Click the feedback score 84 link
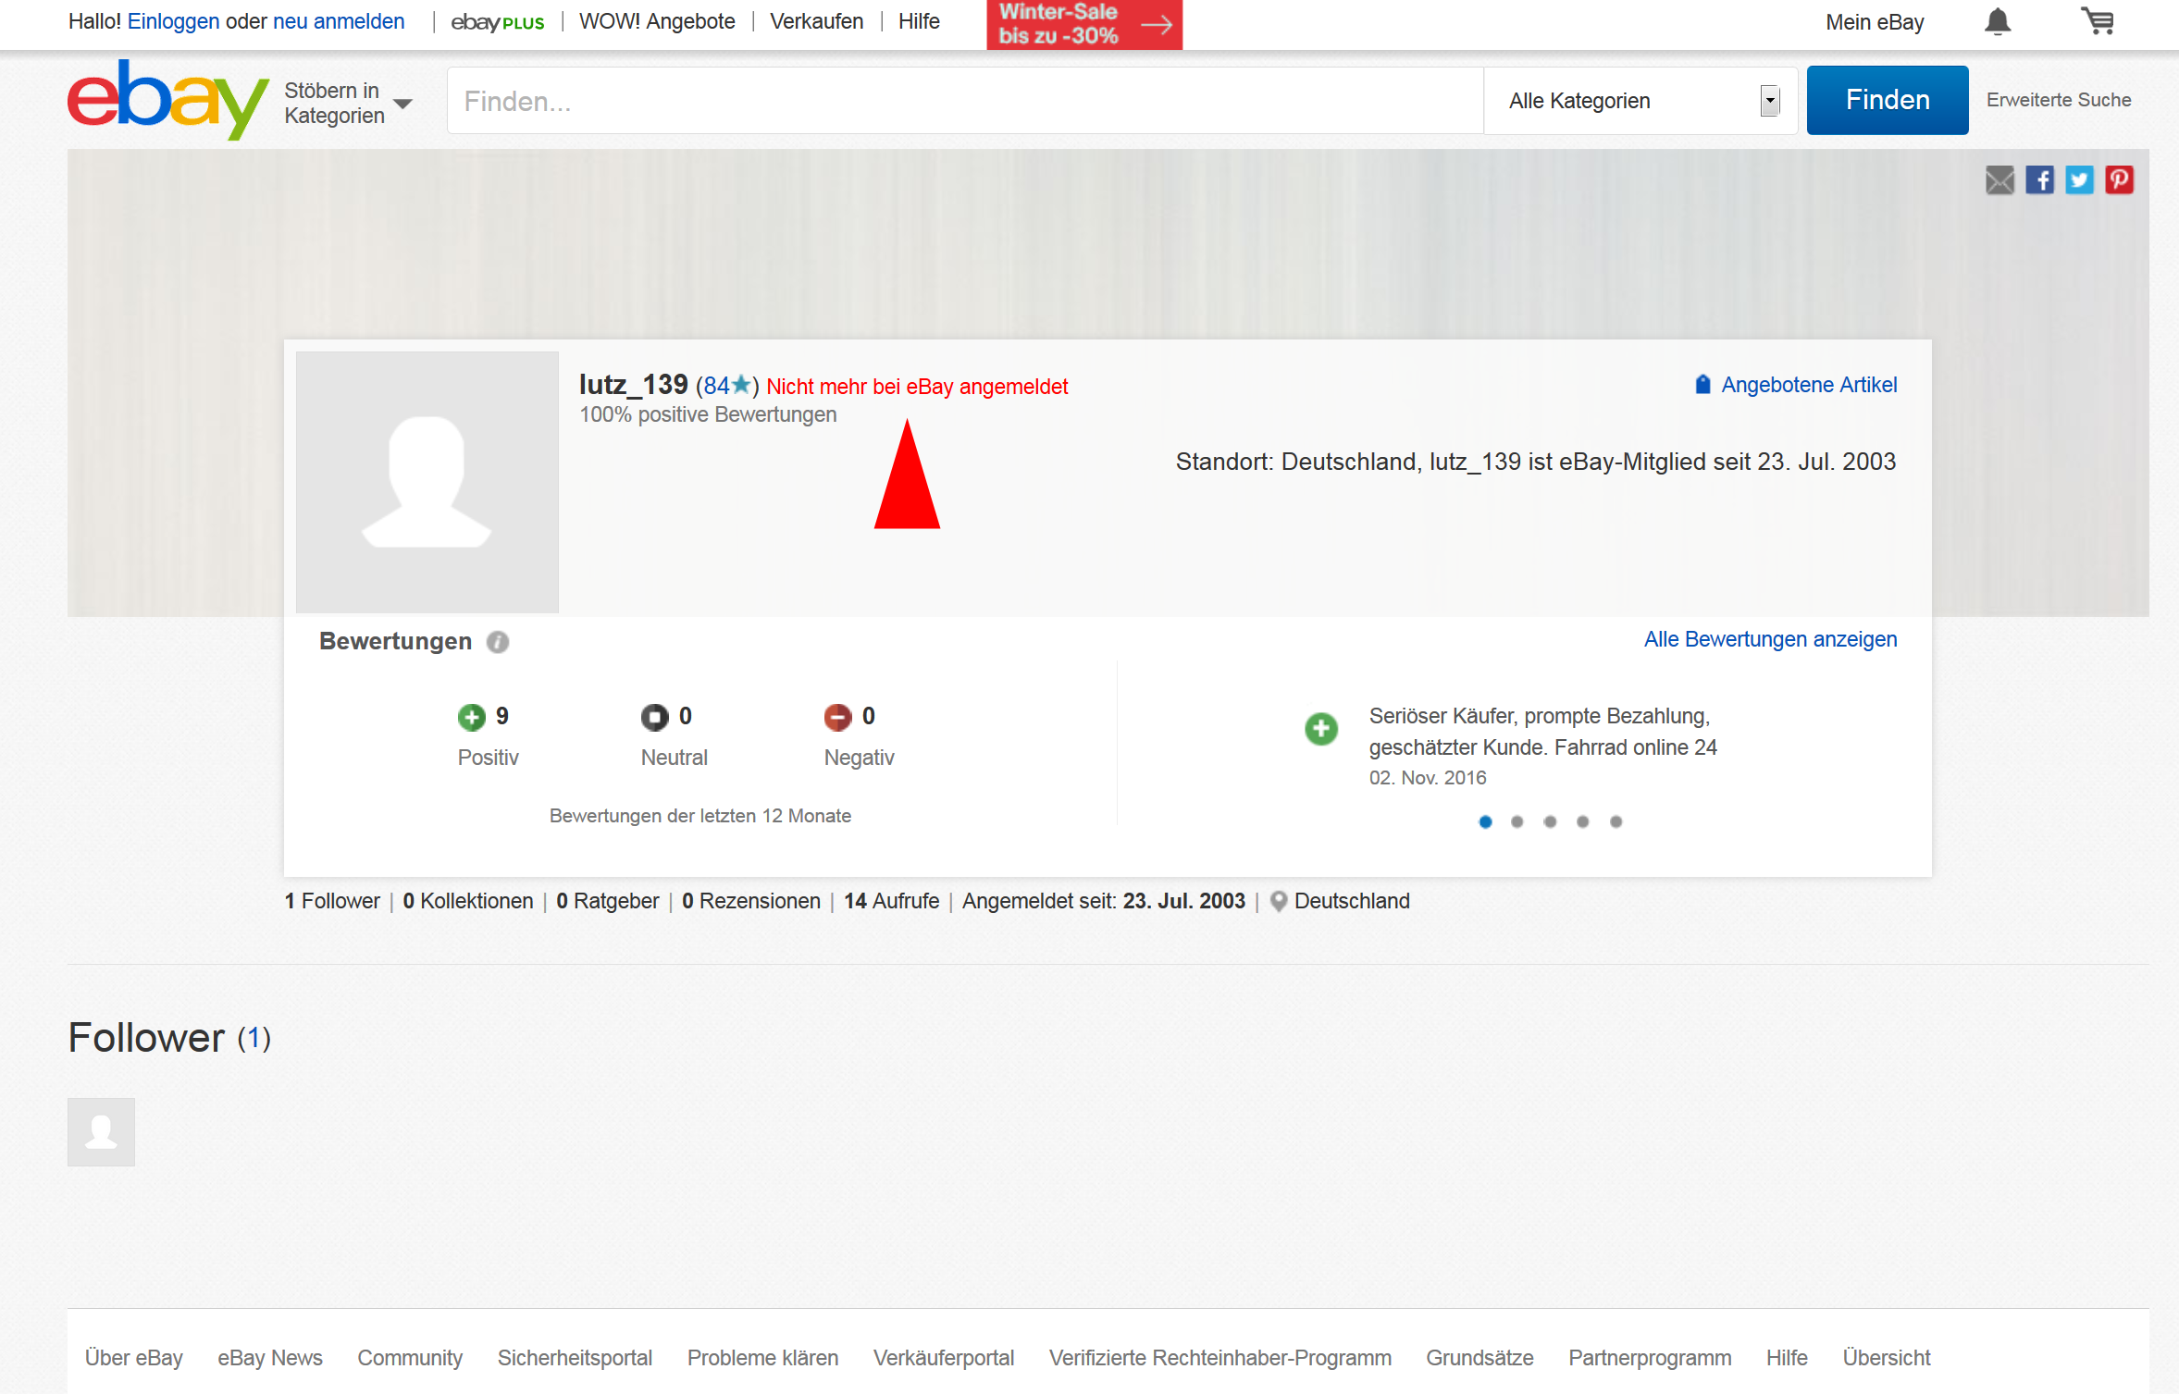 [x=716, y=386]
